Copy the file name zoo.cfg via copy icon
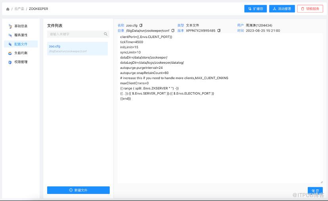Screen dimensions: 328x201 pos(141,25)
